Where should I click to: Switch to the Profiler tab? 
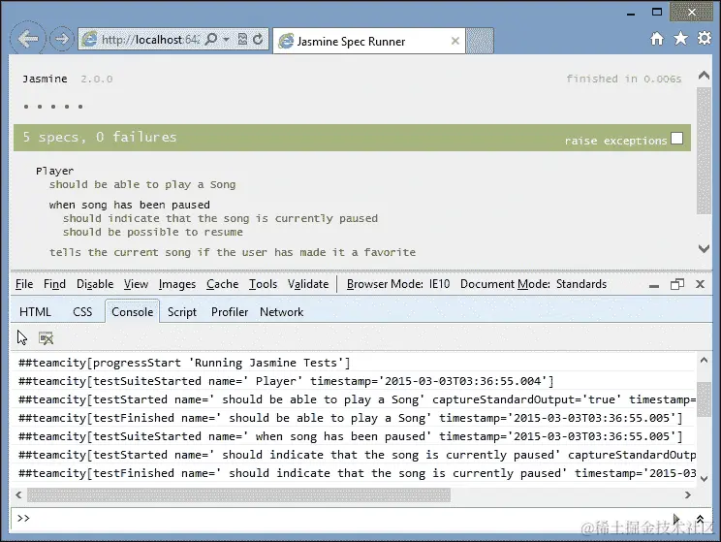coord(230,312)
